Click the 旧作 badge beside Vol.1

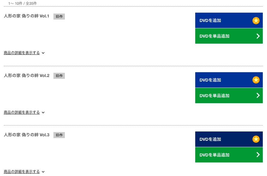(x=59, y=17)
